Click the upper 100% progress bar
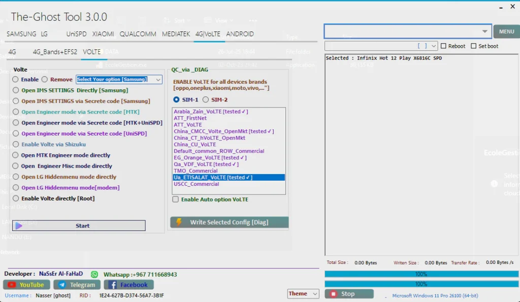Screen dimensions: 520x302 pyautogui.click(x=421, y=274)
